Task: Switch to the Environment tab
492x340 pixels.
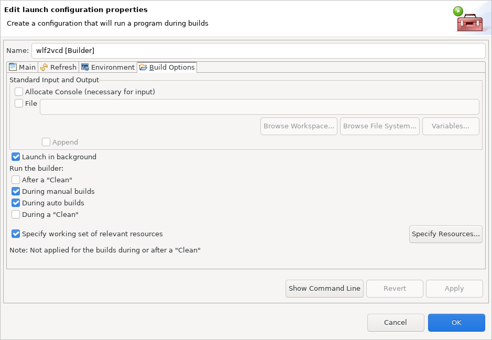Action: click(x=108, y=67)
